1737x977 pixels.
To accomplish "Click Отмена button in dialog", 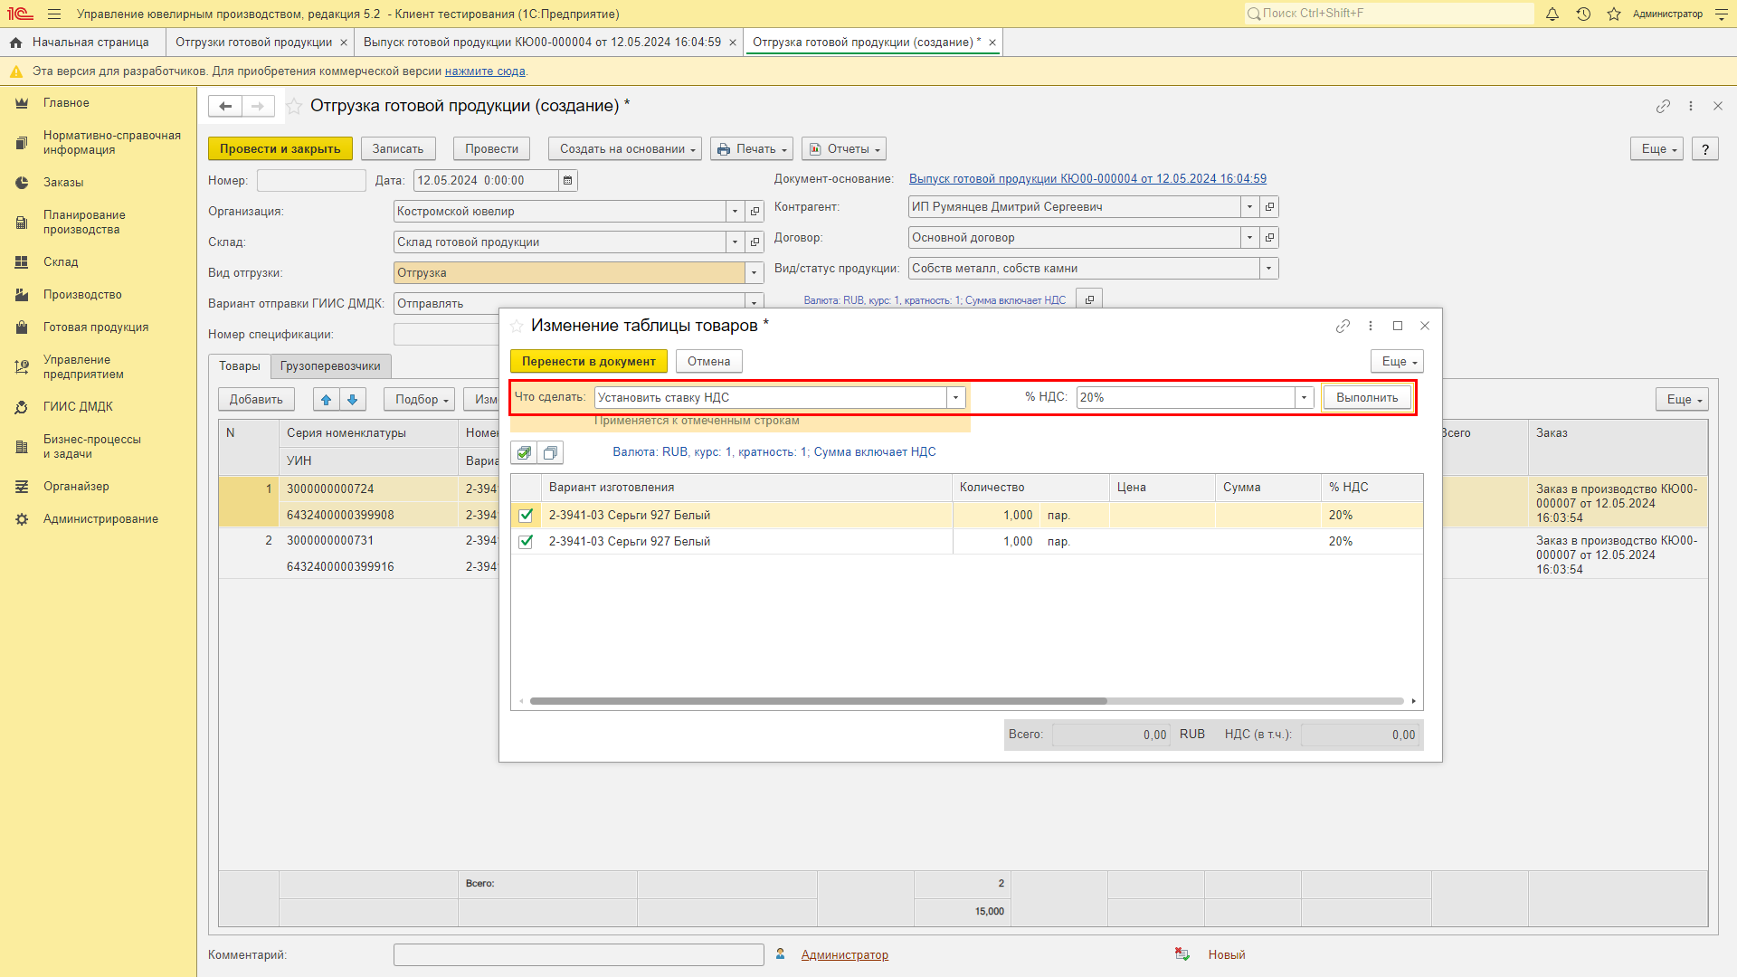I will tap(709, 362).
